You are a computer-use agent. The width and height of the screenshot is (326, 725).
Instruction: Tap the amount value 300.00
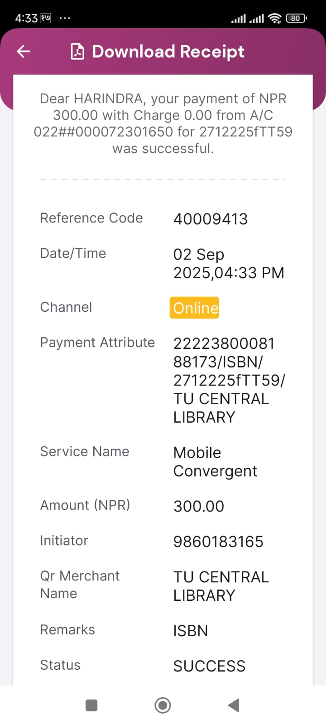pos(199,506)
